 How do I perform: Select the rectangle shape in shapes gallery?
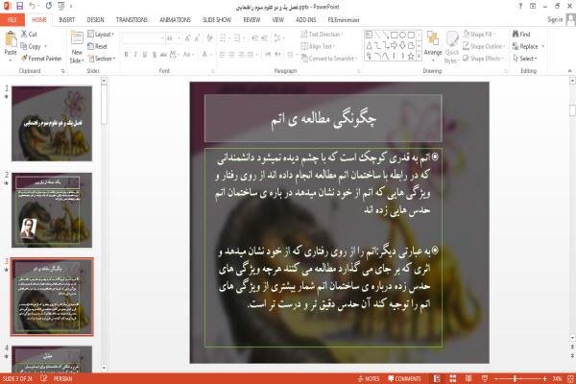point(395,35)
